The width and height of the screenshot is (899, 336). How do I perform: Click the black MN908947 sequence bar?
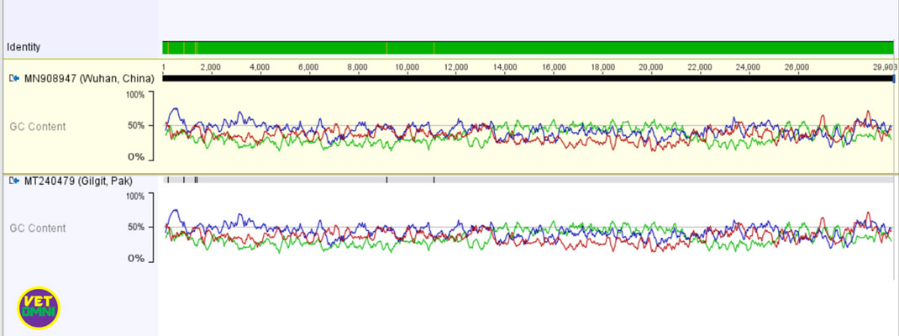528,78
